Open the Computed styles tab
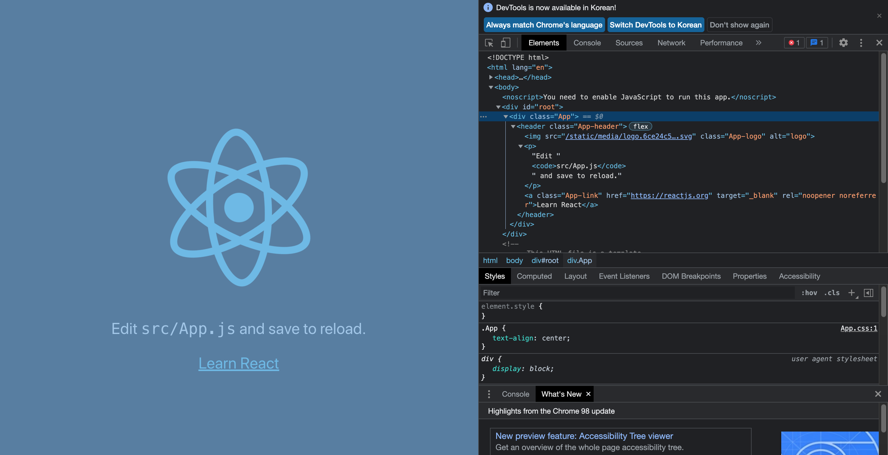This screenshot has width=888, height=455. [534, 276]
